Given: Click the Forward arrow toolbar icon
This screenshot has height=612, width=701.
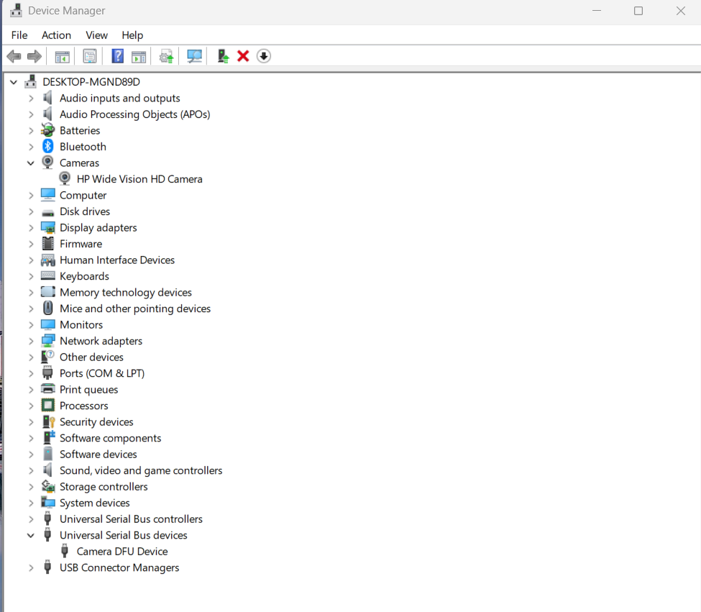Looking at the screenshot, I should pos(35,56).
